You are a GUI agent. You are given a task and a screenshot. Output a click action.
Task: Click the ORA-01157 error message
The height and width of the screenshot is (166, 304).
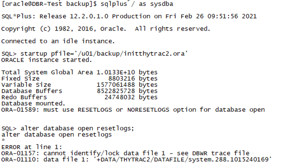click(x=125, y=153)
